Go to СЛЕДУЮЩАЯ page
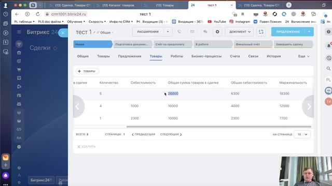332x186 pixels. coord(171,134)
